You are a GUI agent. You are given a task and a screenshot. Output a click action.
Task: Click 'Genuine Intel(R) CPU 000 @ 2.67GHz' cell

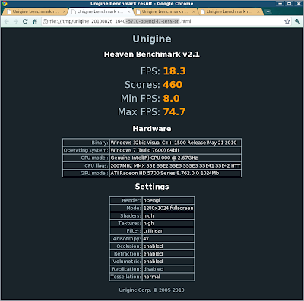click(x=176, y=158)
